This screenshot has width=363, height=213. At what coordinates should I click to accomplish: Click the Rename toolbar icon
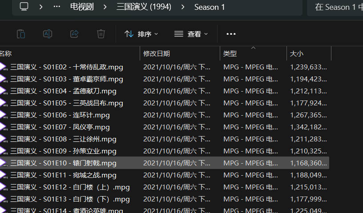(48, 34)
